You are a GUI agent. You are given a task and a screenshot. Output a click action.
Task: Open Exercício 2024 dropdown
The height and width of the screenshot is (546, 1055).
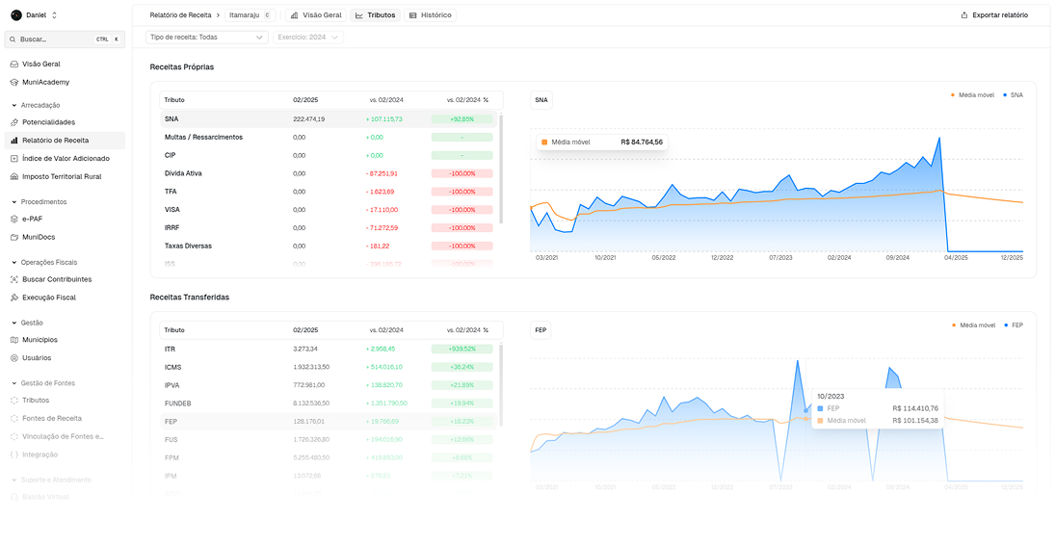pyautogui.click(x=308, y=38)
